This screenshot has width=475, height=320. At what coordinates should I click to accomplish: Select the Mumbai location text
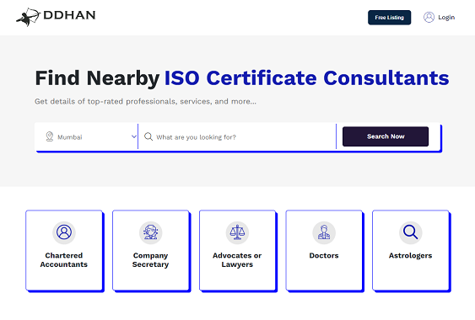(70, 137)
